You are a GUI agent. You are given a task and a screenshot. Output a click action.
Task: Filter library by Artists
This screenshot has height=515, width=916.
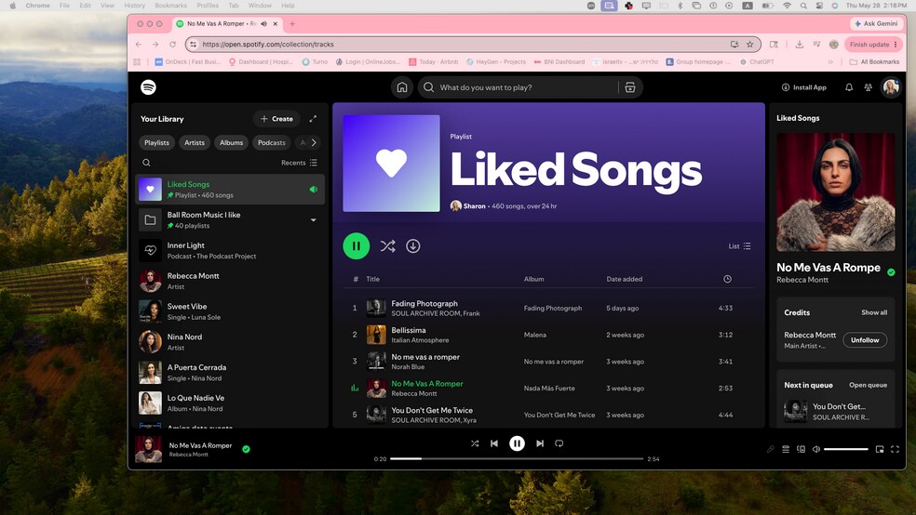coord(195,142)
